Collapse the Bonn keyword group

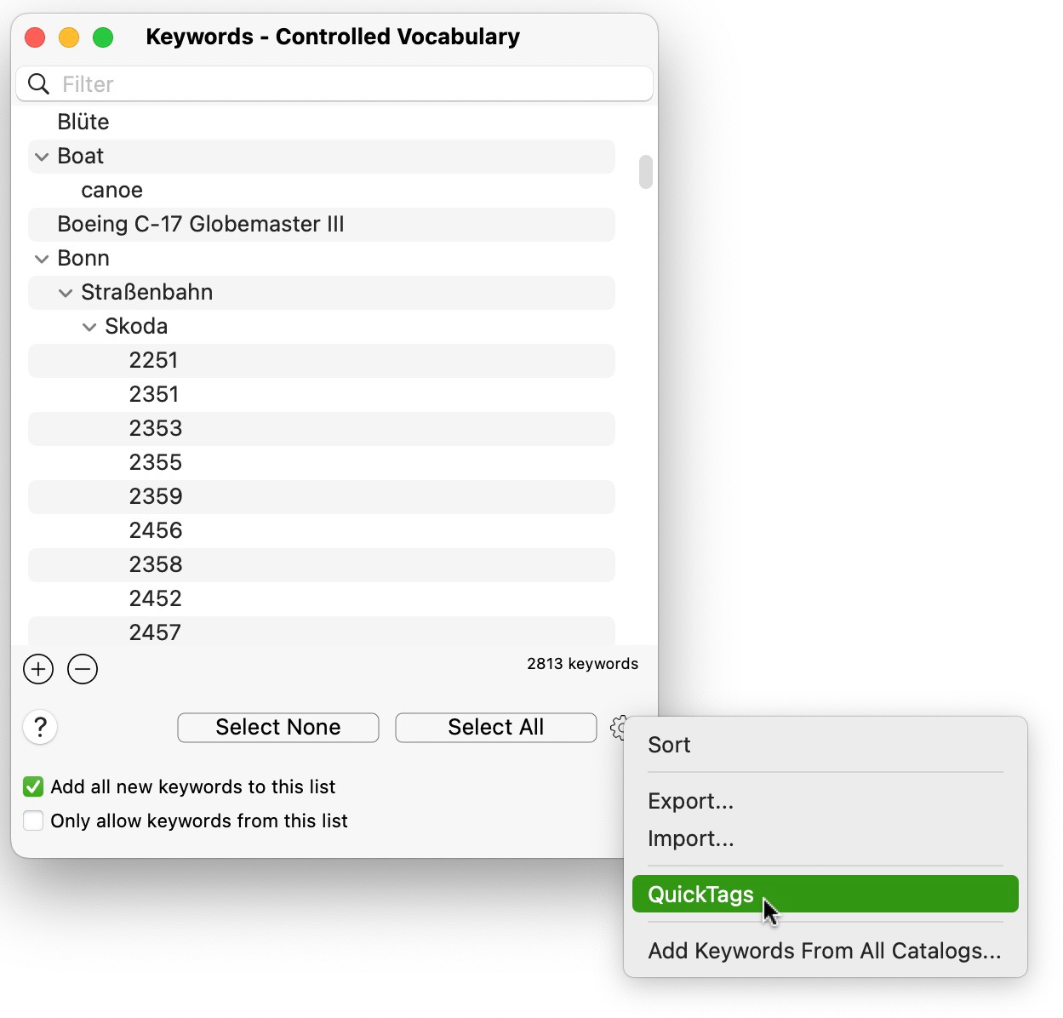click(x=40, y=258)
